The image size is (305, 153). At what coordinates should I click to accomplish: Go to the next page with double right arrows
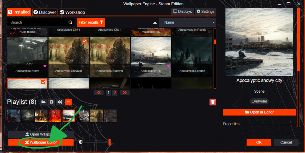pos(125,93)
